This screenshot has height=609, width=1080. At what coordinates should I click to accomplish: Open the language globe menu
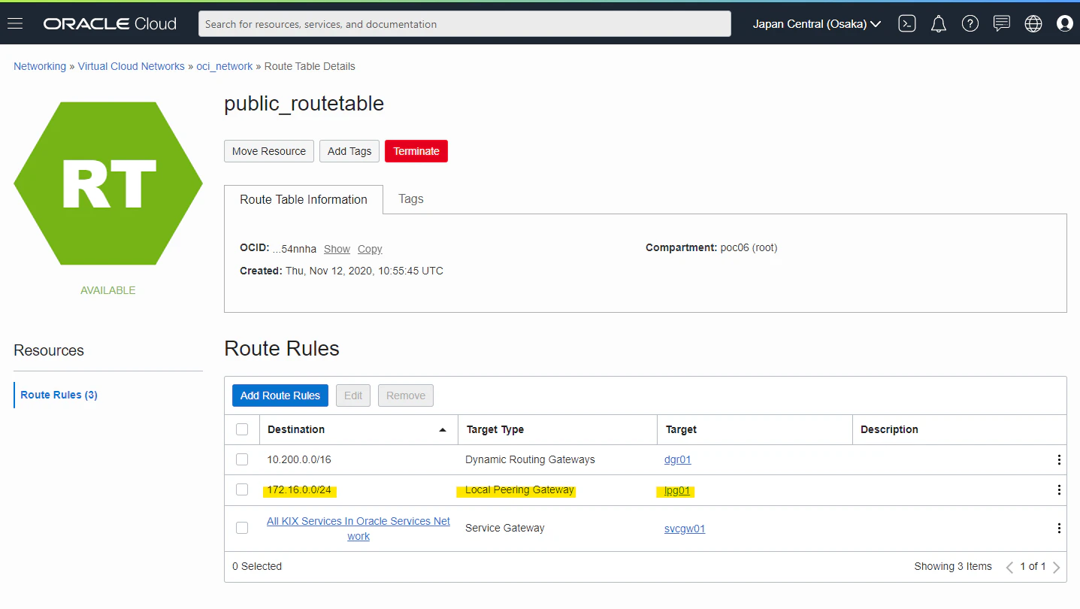(1033, 23)
